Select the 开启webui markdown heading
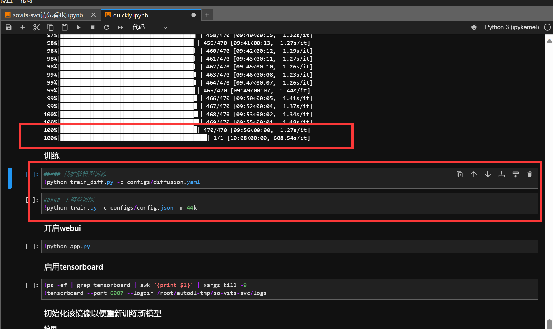Viewport: 553px width, 329px height. pos(62,228)
